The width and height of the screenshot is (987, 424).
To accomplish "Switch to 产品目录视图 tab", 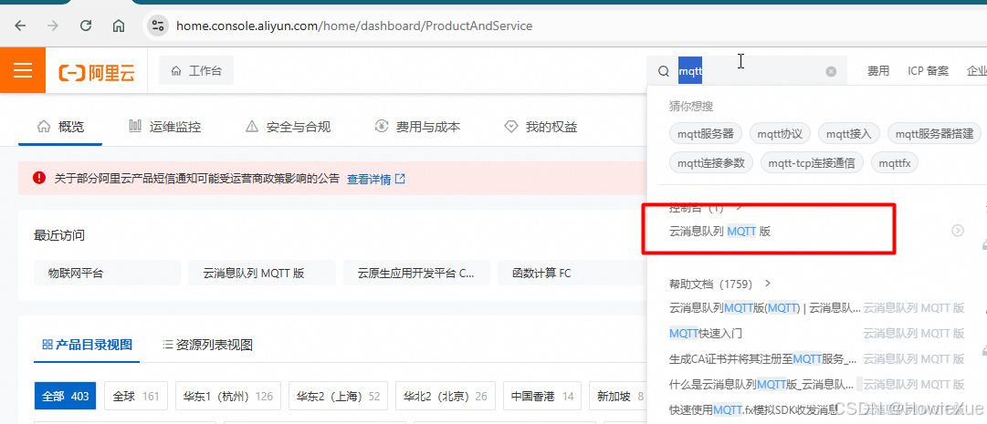I will pyautogui.click(x=87, y=345).
